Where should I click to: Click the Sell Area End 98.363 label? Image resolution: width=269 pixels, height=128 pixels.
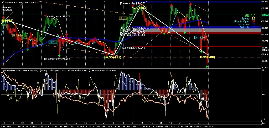pyautogui.click(x=133, y=35)
